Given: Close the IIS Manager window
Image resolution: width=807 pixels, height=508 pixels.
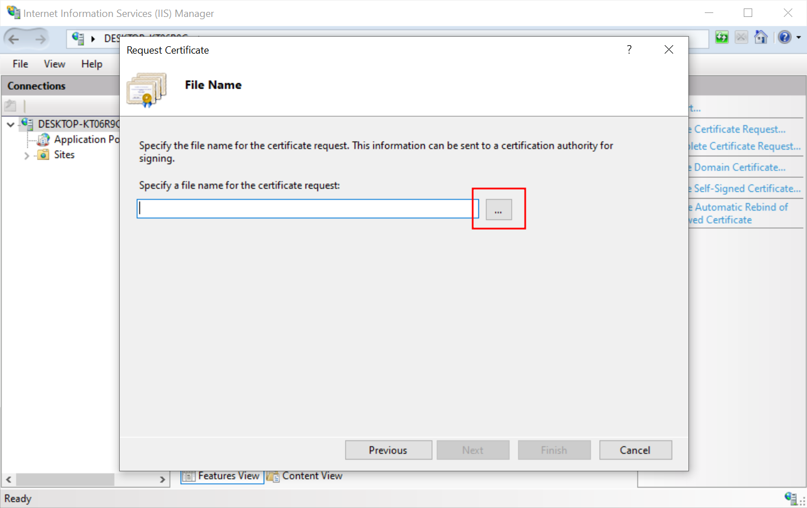Looking at the screenshot, I should [x=788, y=13].
